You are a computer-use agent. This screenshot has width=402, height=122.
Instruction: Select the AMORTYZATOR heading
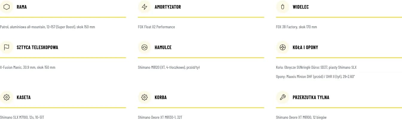(167, 7)
